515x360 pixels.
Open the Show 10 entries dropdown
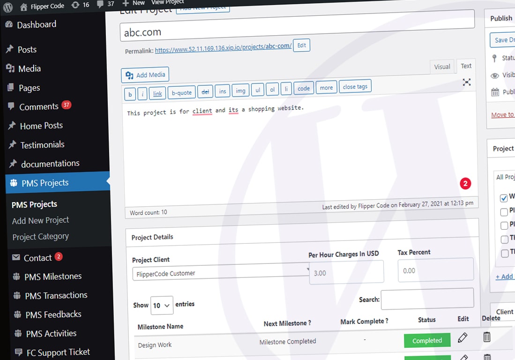tap(162, 305)
